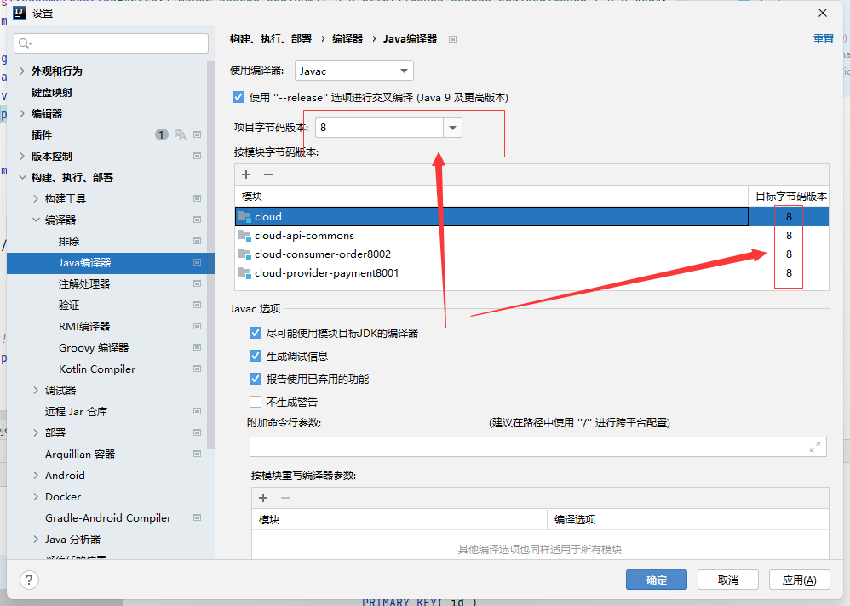Image resolution: width=850 pixels, height=606 pixels.
Task: Click the add module plus icon
Action: pos(246,174)
